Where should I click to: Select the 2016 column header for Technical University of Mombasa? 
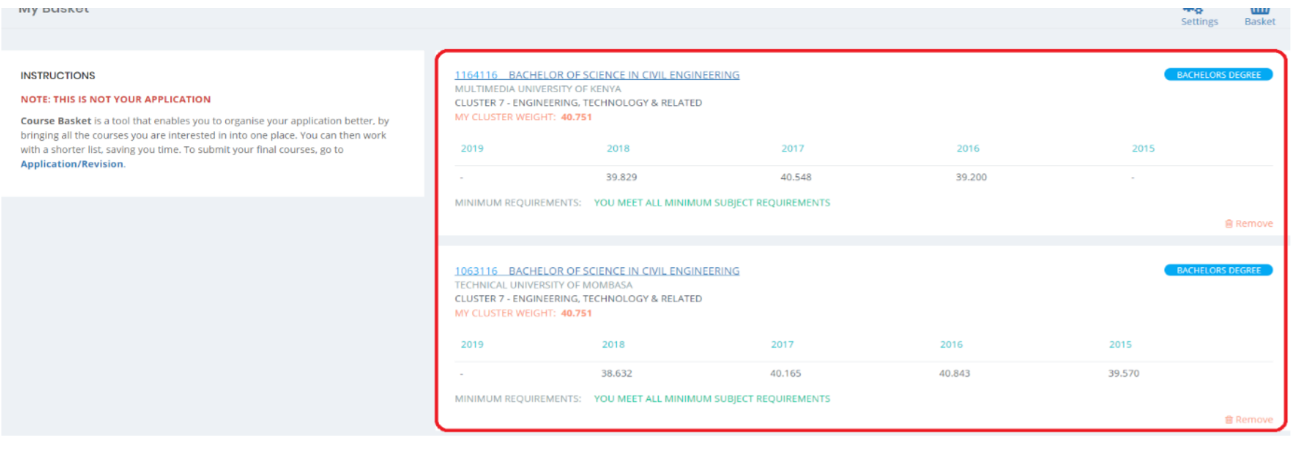[x=951, y=345]
